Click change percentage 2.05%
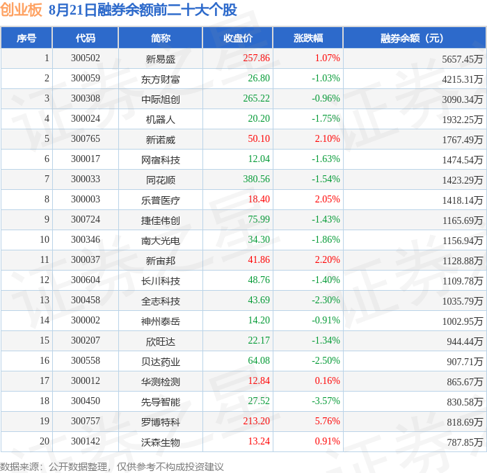 (328, 200)
